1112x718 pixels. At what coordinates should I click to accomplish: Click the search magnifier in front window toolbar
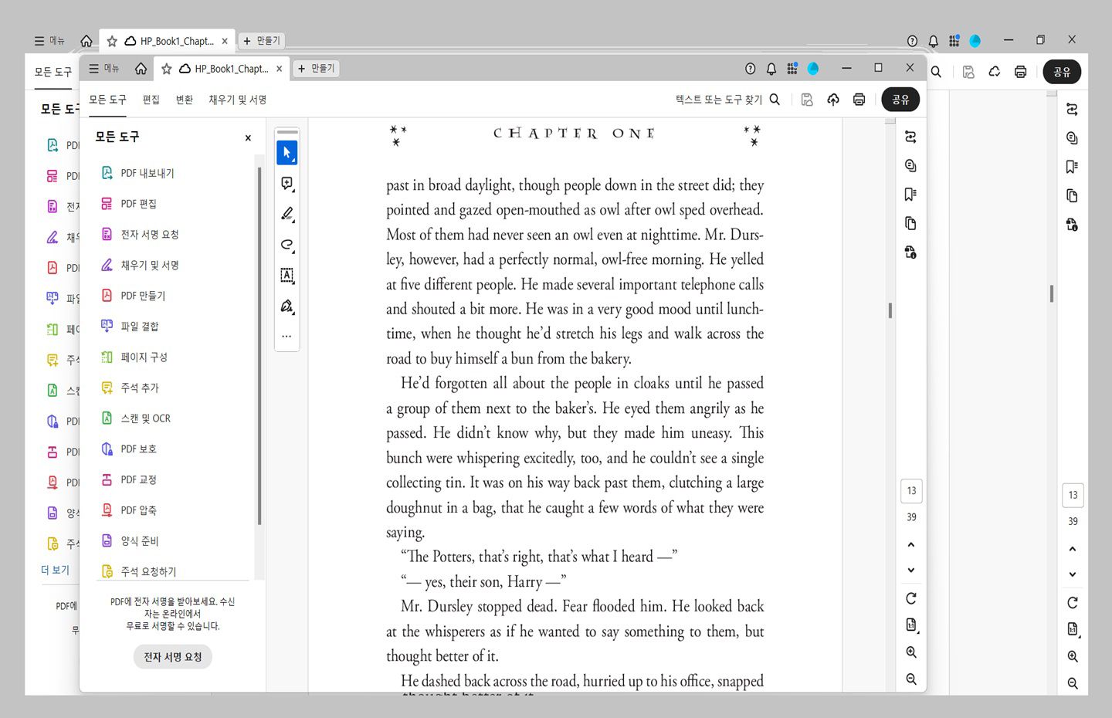(775, 100)
